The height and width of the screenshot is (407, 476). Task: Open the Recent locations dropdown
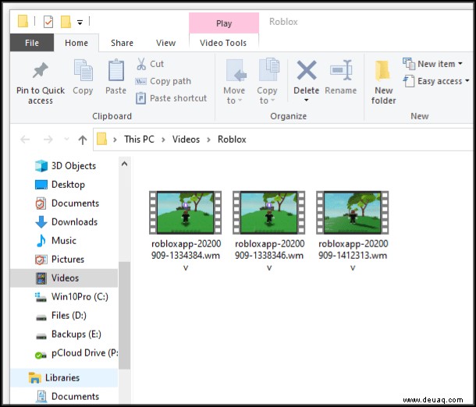click(x=66, y=140)
